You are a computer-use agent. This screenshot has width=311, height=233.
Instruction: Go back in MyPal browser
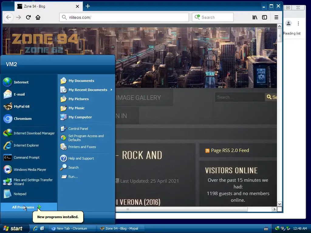pos(8,17)
